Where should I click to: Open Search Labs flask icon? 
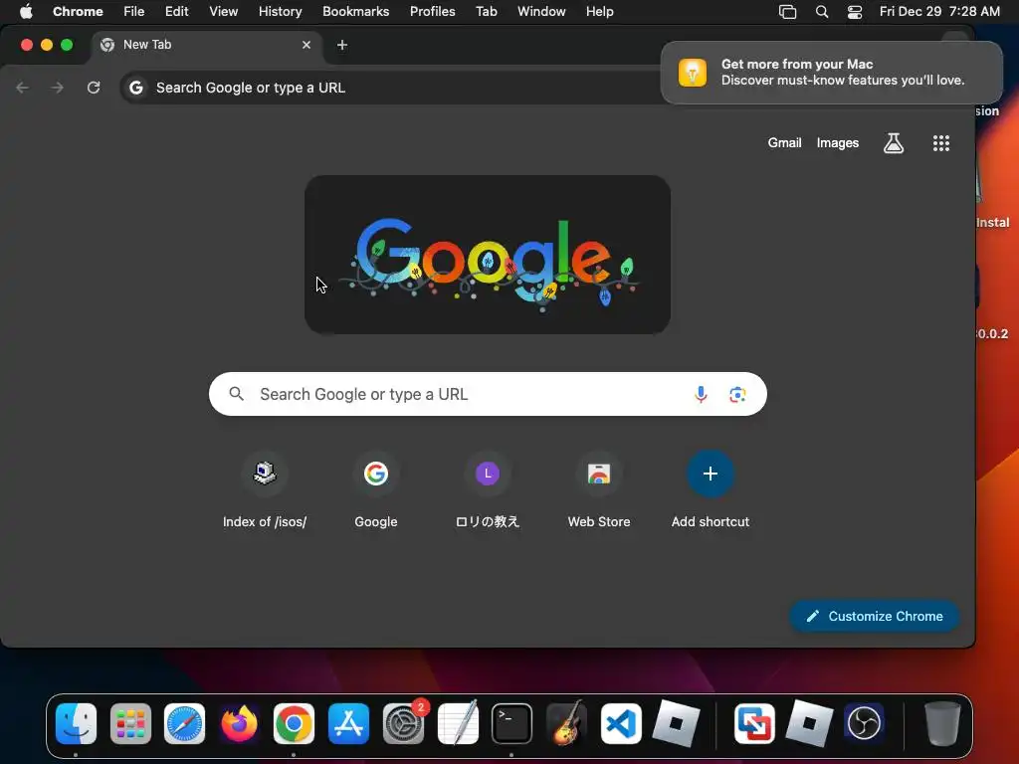(x=894, y=143)
